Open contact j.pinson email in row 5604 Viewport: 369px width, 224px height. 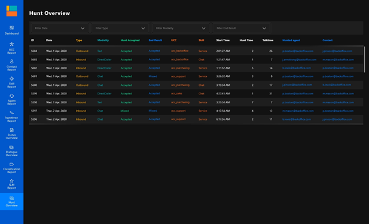(x=337, y=51)
